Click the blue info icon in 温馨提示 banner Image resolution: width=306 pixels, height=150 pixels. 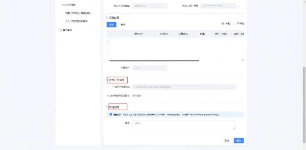[x=111, y=115]
